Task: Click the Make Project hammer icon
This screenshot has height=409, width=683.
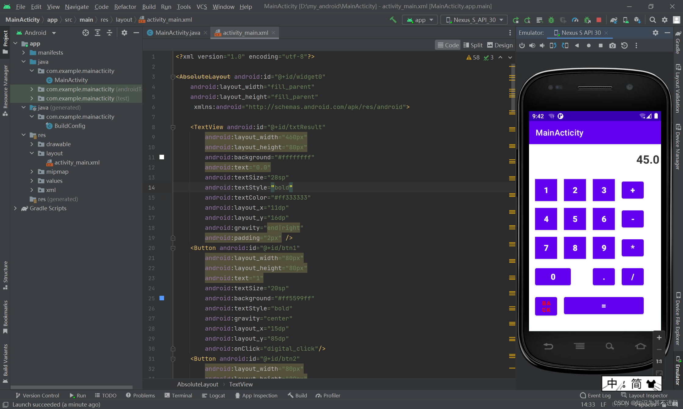Action: (393, 20)
